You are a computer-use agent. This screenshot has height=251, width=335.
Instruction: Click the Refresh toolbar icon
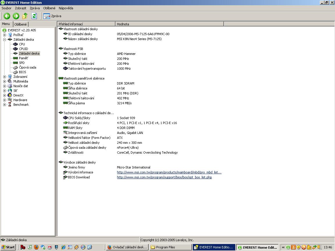[x=34, y=16]
